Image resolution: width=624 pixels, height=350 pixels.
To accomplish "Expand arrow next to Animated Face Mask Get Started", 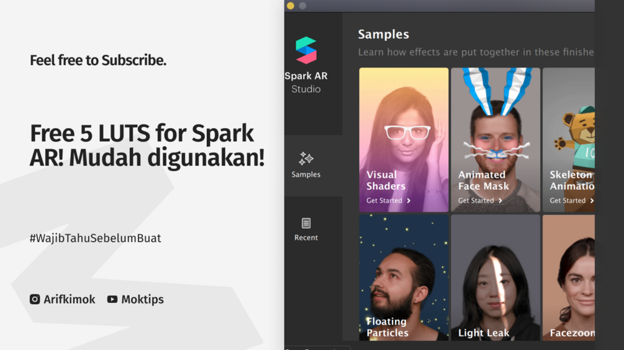I will [x=500, y=201].
